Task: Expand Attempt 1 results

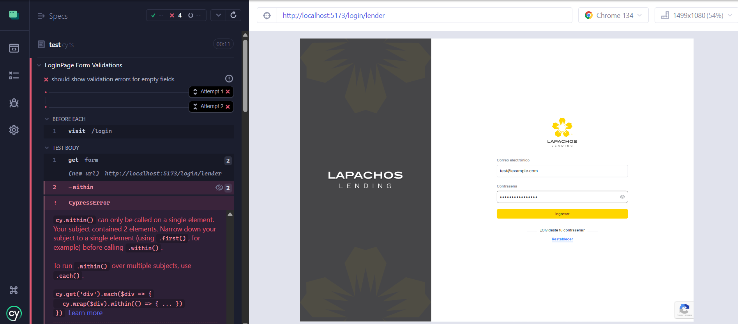Action: tap(211, 92)
